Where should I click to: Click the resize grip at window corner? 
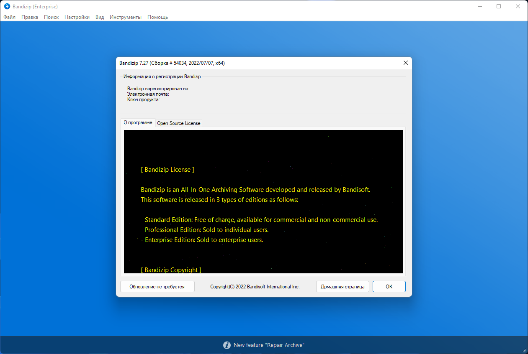tap(524, 350)
